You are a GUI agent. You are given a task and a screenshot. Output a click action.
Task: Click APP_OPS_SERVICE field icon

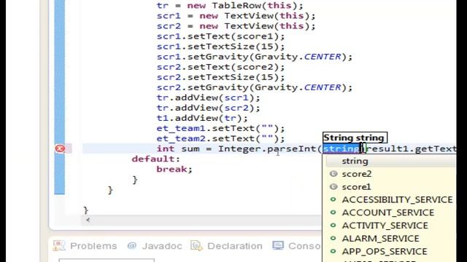pos(333,251)
